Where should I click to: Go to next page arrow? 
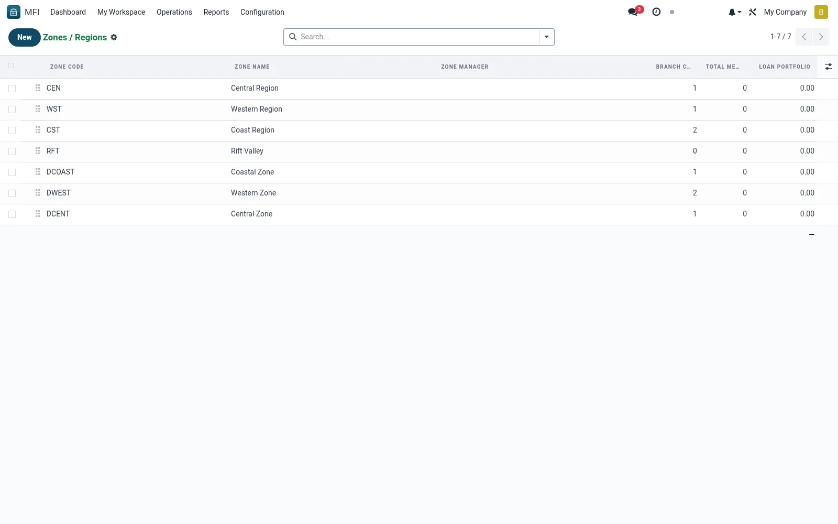(x=821, y=37)
